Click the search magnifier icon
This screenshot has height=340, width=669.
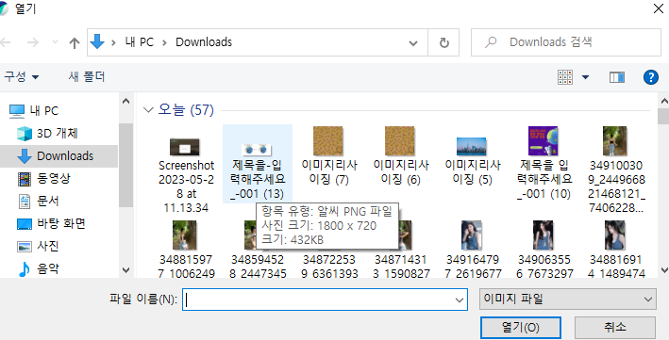pos(491,41)
